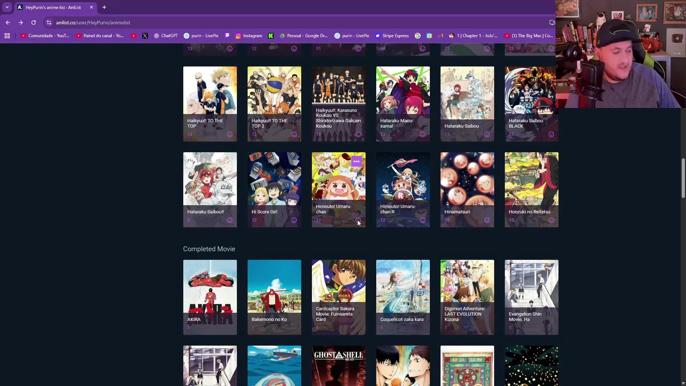The width and height of the screenshot is (686, 386).
Task: Open the Hi Score Girl cover
Action: pyautogui.click(x=274, y=190)
